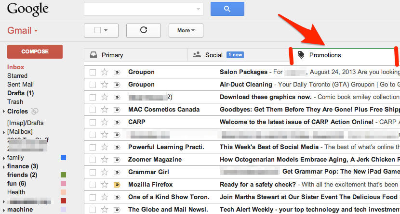The image size is (400, 214).
Task: Open the More actions dropdown
Action: 186,30
